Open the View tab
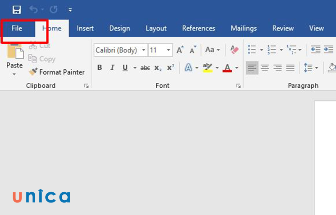Screen dimensions: 336x215 pyautogui.click(x=316, y=28)
